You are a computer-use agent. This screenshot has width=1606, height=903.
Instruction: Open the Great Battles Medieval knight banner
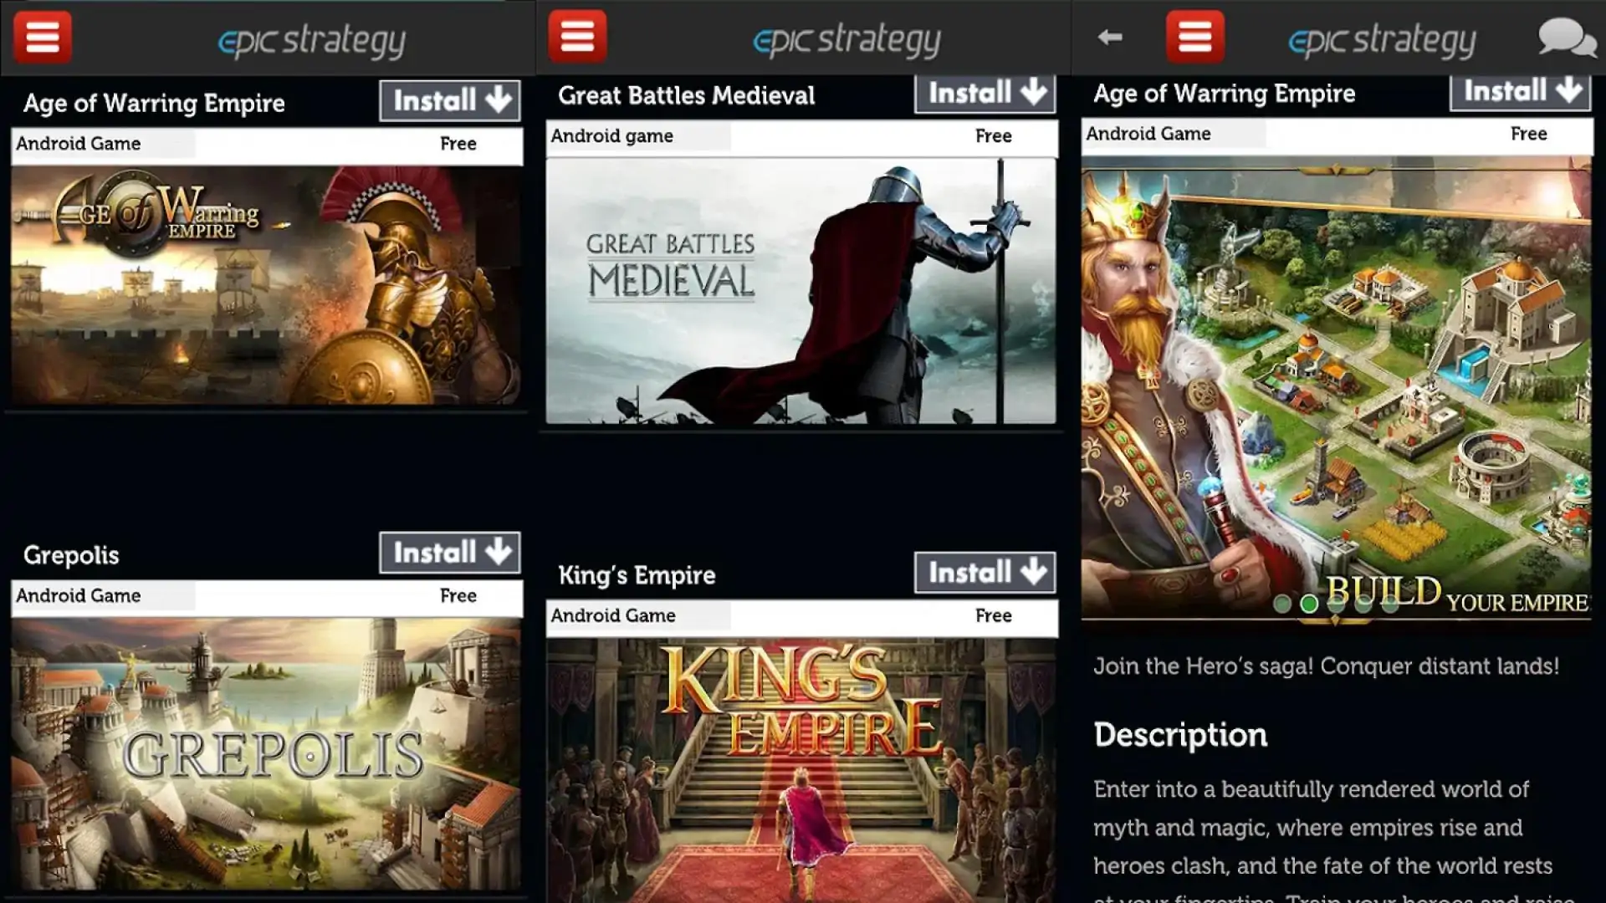point(801,291)
